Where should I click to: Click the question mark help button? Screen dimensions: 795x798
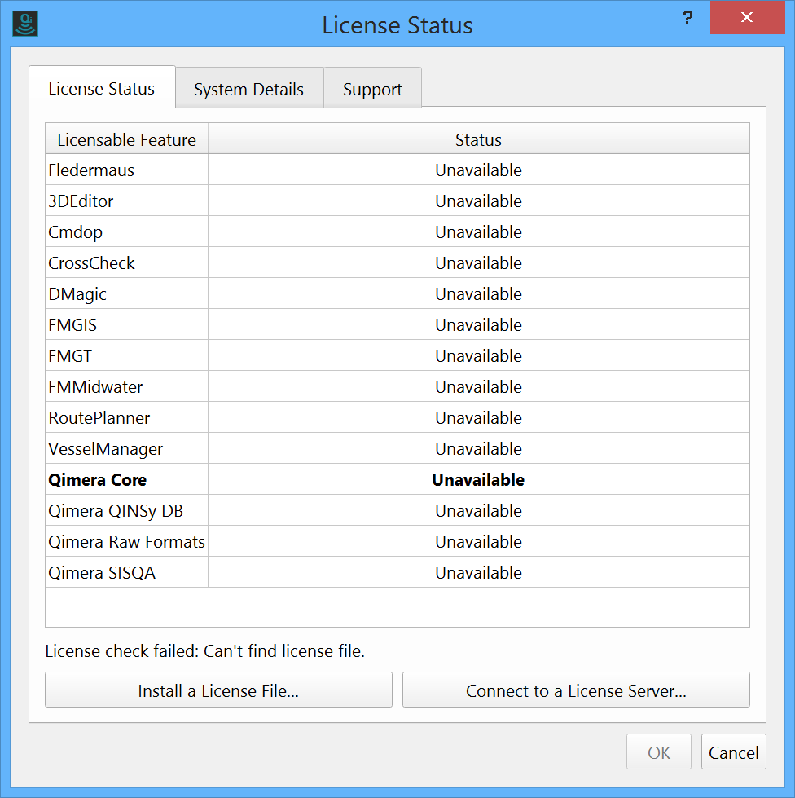click(687, 18)
